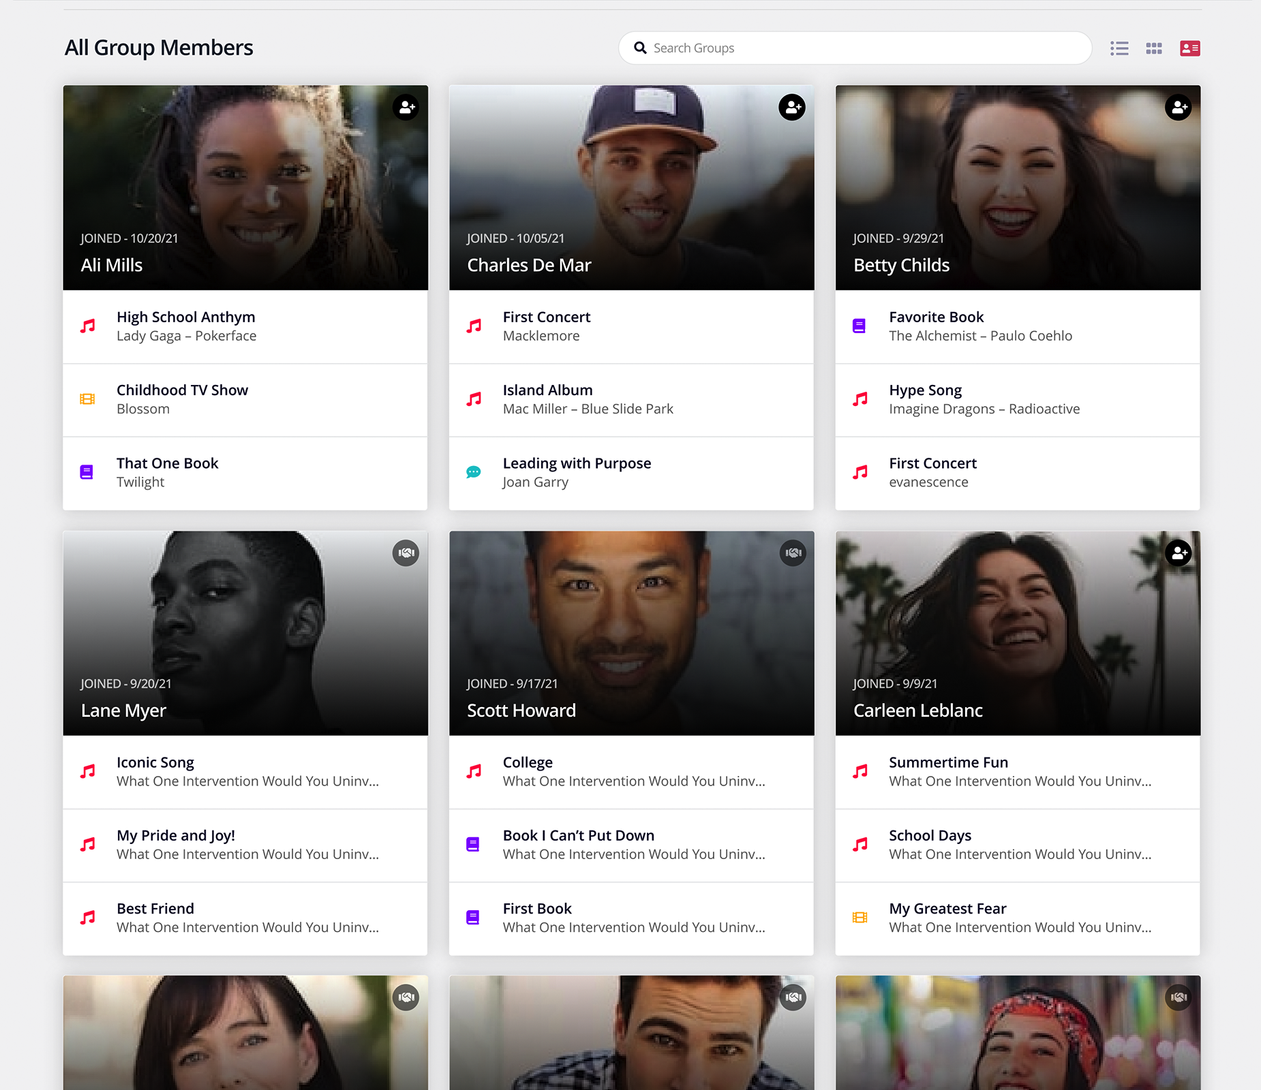Select the card view layout icon

coord(1190,48)
